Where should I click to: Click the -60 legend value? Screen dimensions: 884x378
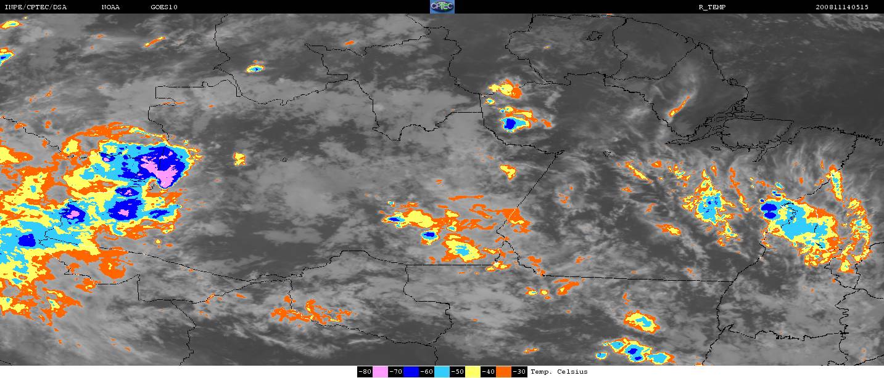(x=426, y=372)
